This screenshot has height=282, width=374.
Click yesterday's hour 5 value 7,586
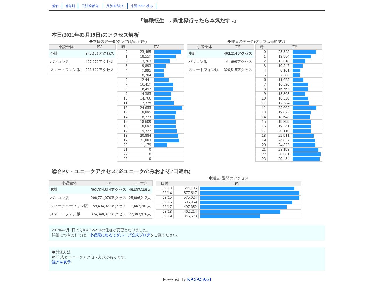tap(285, 75)
